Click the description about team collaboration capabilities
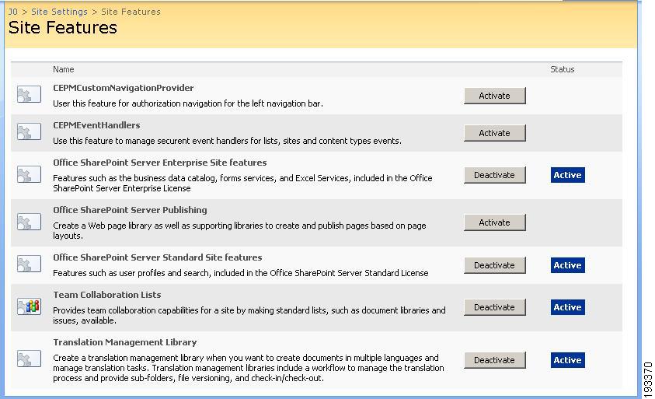Image resolution: width=655 pixels, height=399 pixels. point(249,315)
